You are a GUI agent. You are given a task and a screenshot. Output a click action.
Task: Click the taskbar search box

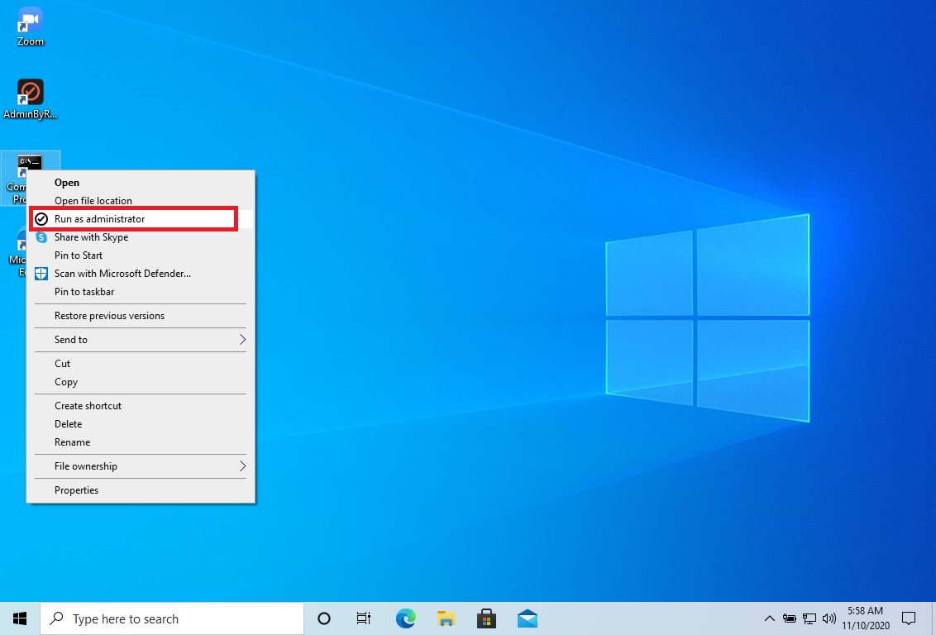coord(172,618)
